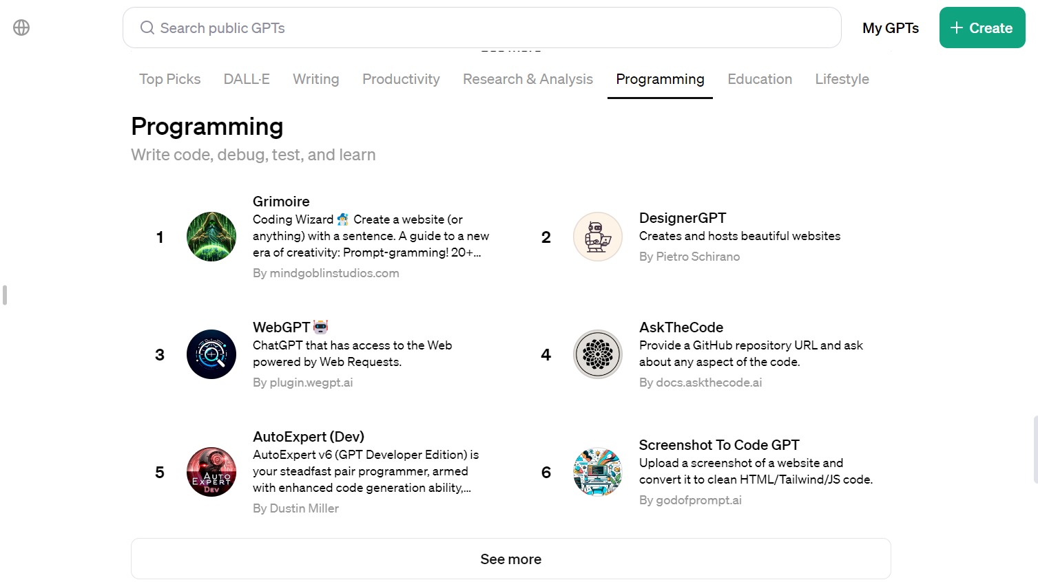Viewport: 1038px width, 582px height.
Task: Click 'By godofprompt.ai' author text
Action: (x=690, y=500)
